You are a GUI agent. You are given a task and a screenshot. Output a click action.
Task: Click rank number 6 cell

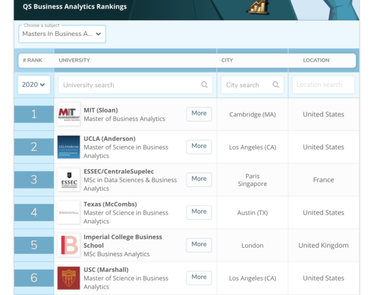[x=34, y=278]
